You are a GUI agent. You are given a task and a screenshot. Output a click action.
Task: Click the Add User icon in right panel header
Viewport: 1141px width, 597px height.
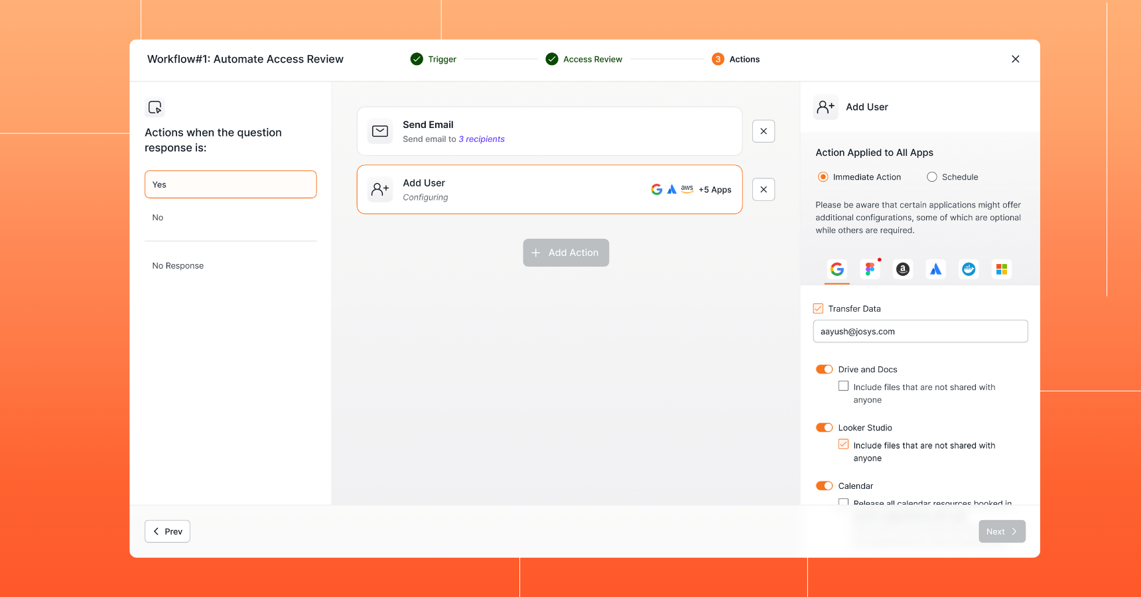pos(826,107)
